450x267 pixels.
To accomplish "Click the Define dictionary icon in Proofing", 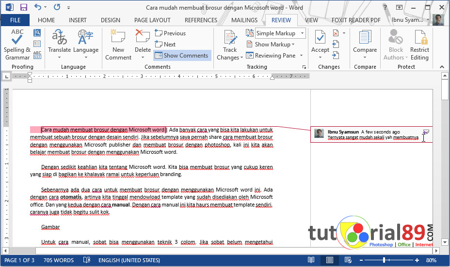I will point(37,32).
